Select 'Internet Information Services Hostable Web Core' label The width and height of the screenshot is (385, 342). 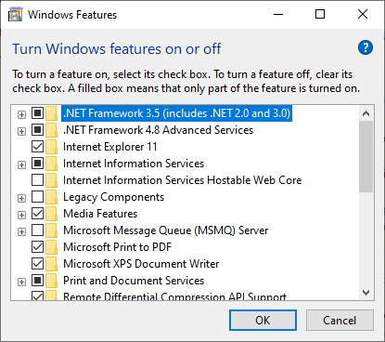183,180
